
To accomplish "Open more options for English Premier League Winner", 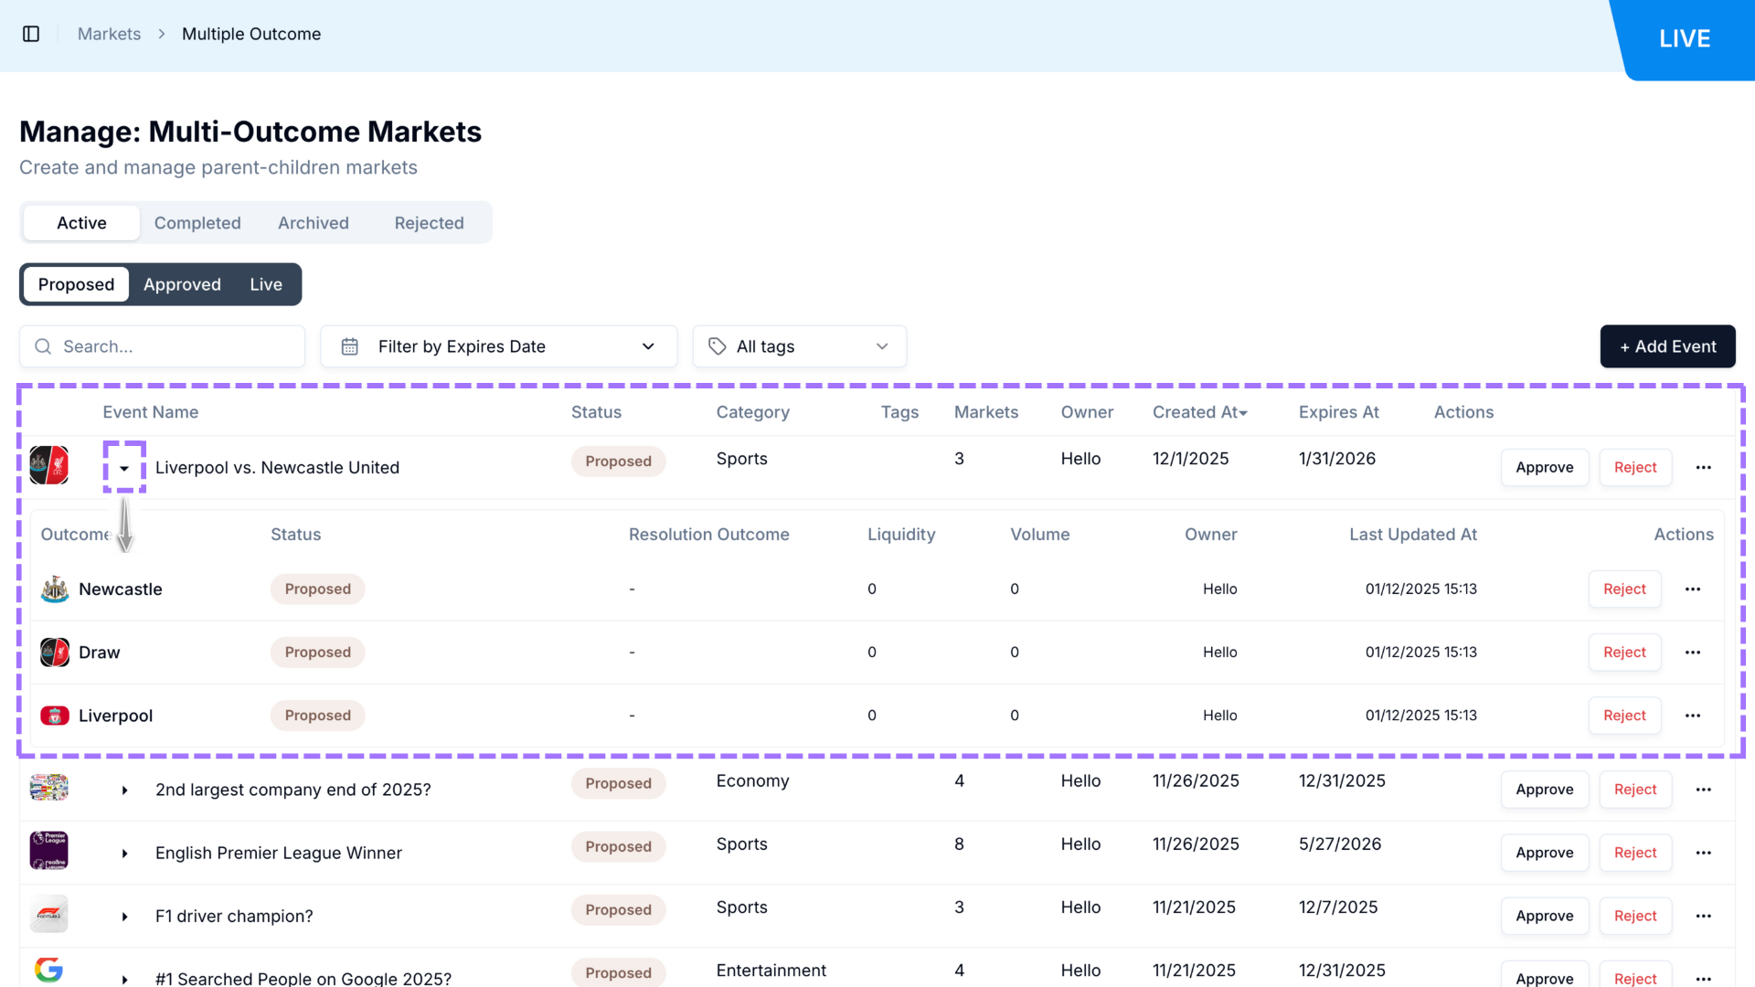I will (x=1703, y=853).
